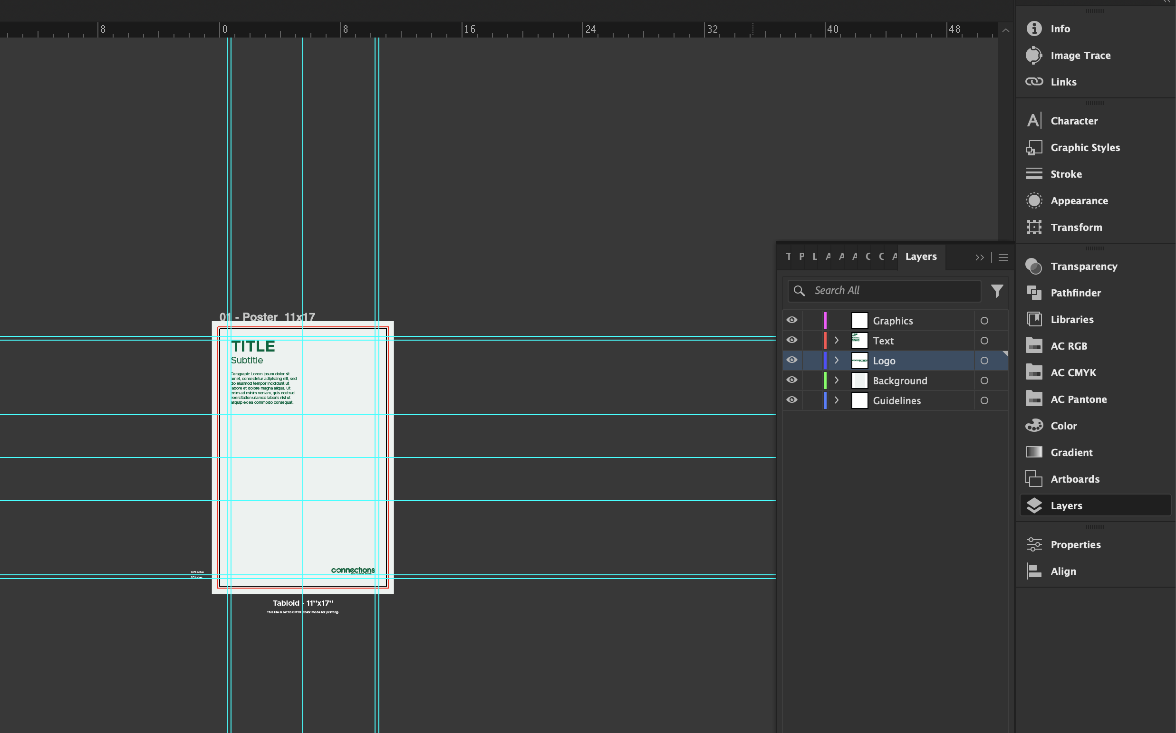The image size is (1176, 733).
Task: Open the Appearance panel icon
Action: click(x=1034, y=200)
